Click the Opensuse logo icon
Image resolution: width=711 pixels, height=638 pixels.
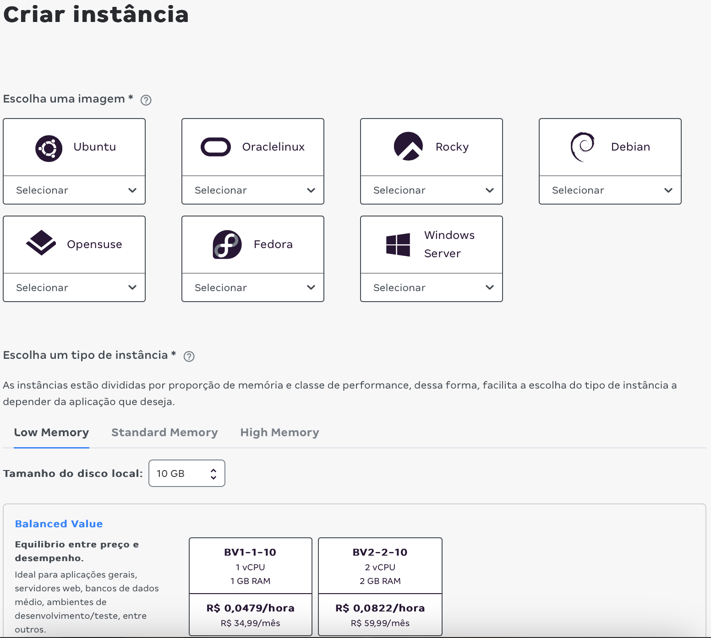pos(41,243)
